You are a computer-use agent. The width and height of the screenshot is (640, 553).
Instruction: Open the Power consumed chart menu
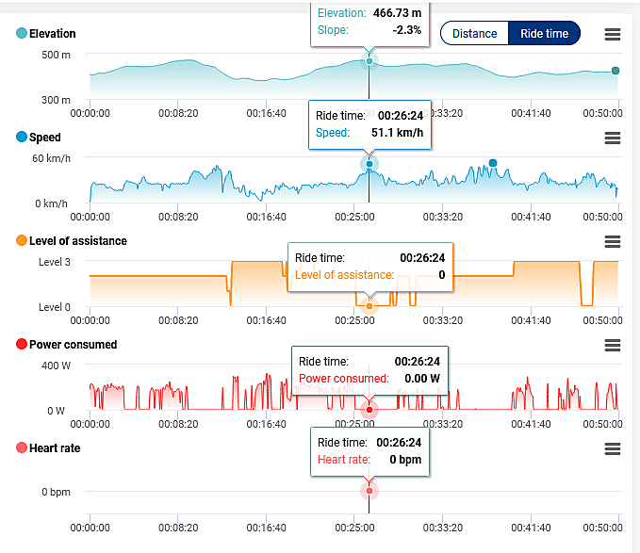click(x=613, y=345)
